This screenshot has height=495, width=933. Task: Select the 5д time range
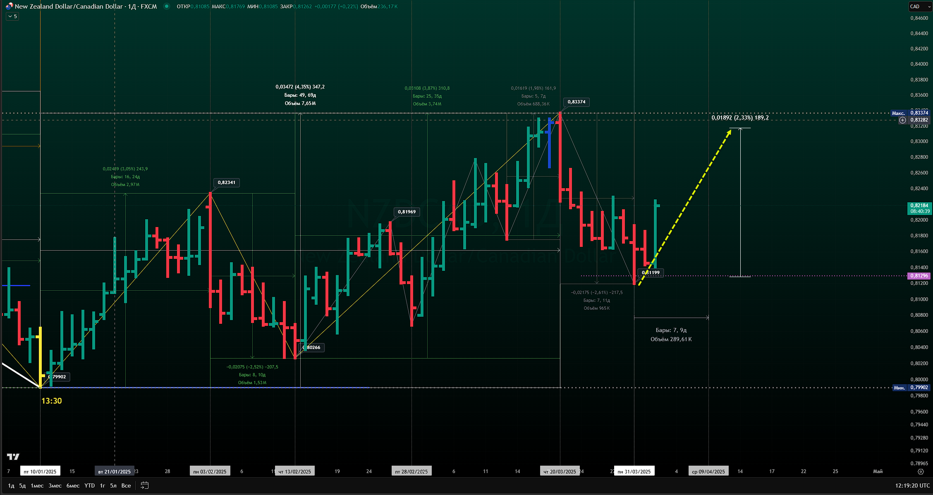[x=22, y=485]
